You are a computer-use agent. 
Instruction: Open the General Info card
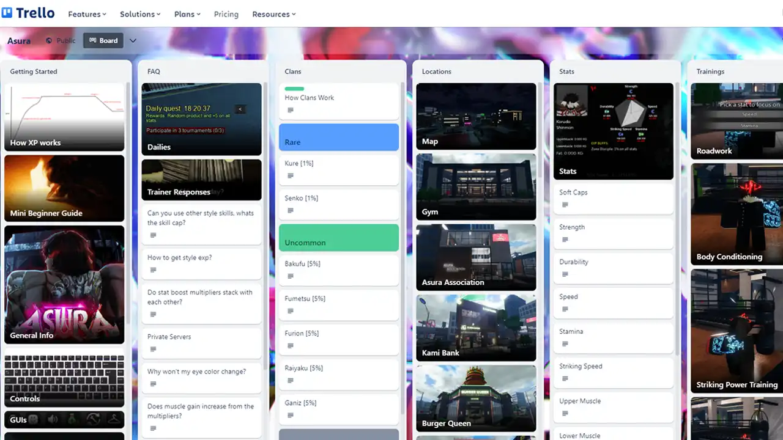64,285
